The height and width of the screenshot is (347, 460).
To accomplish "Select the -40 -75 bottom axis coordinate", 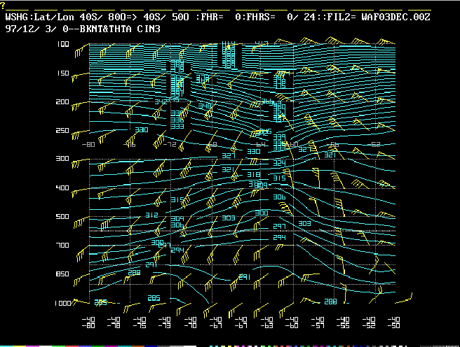I will coord(140,322).
